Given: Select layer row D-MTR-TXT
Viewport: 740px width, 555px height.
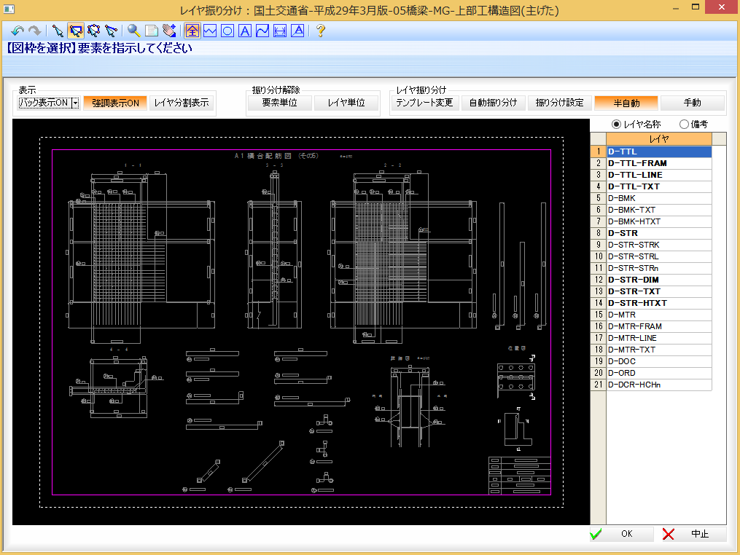Looking at the screenshot, I should tap(659, 350).
